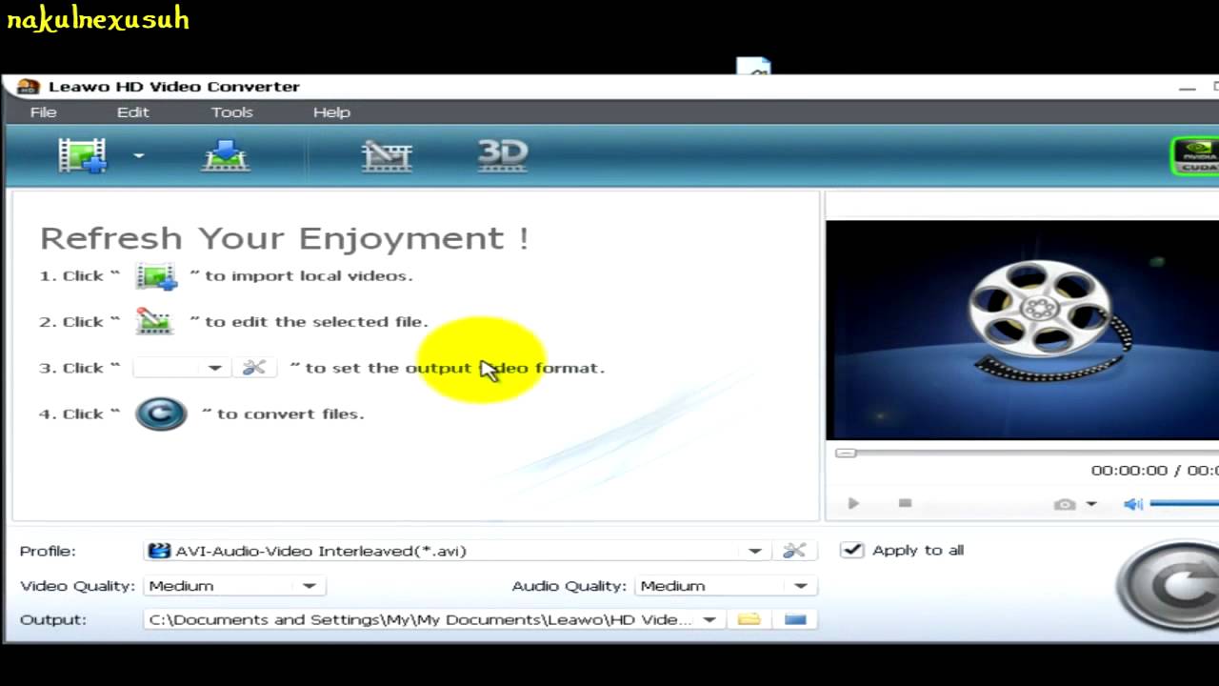
Task: Open the File menu
Action: [x=43, y=112]
